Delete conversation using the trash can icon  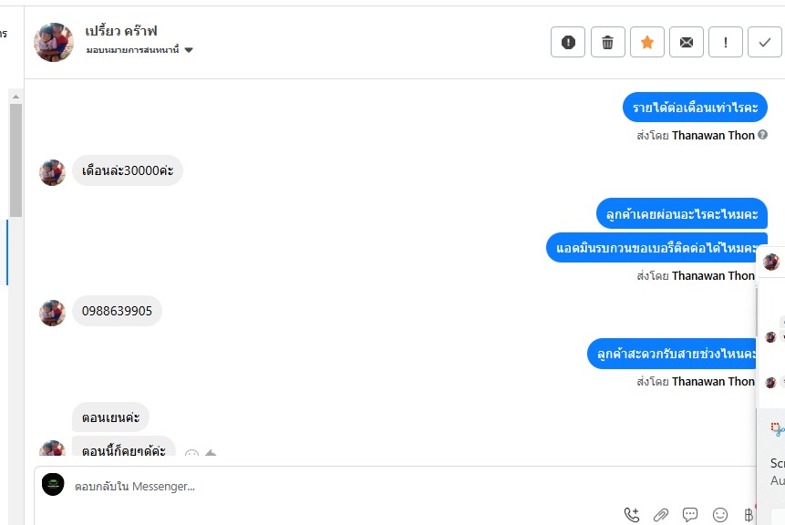608,42
